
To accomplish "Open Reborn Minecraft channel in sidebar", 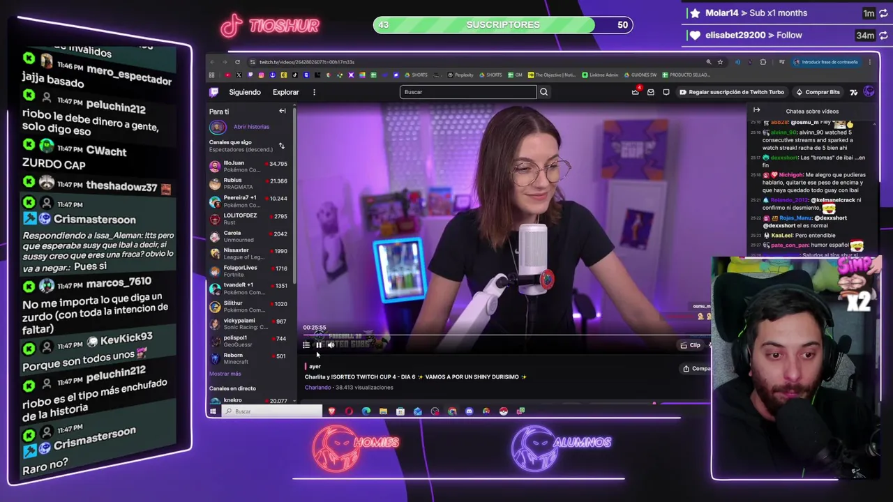I will (248, 358).
